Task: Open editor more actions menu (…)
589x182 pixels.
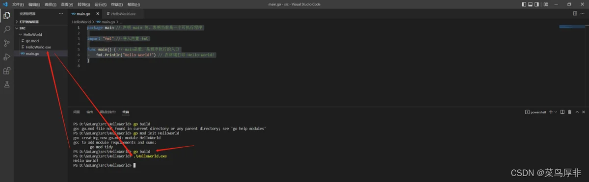Action: pos(583,14)
